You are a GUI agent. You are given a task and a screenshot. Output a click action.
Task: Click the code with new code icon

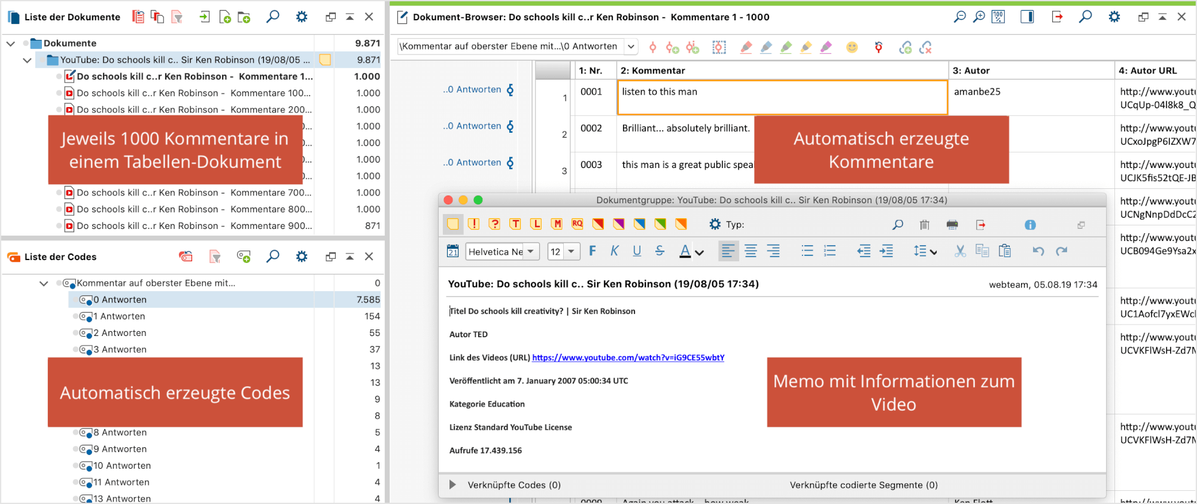[672, 47]
